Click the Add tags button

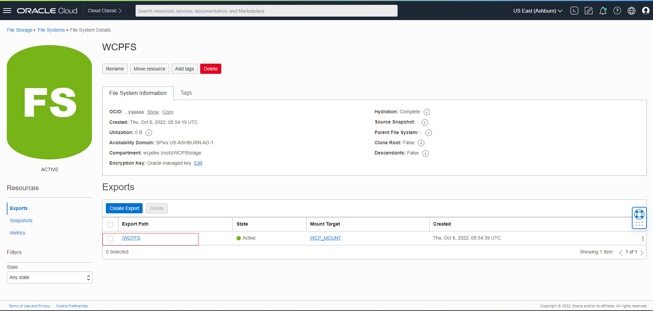(185, 69)
